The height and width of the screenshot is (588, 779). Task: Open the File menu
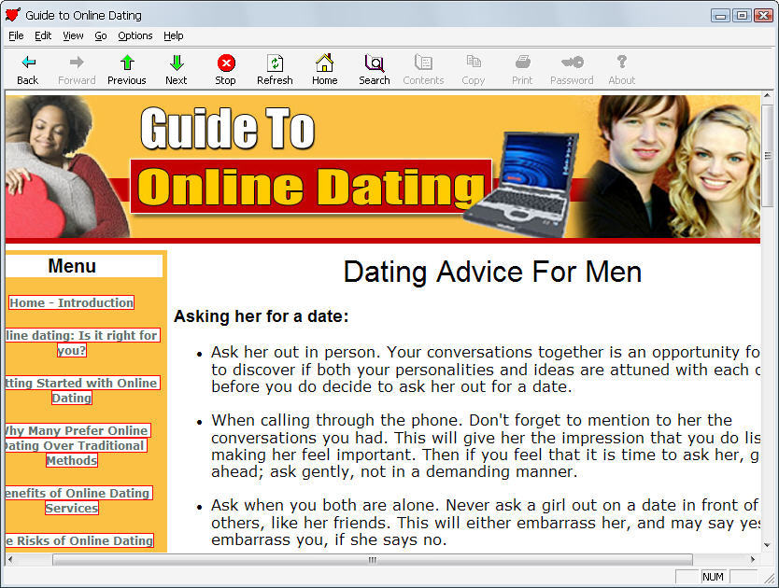coord(16,35)
